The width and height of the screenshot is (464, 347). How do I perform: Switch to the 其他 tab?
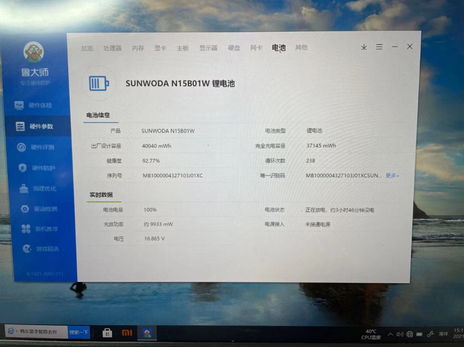pyautogui.click(x=301, y=47)
